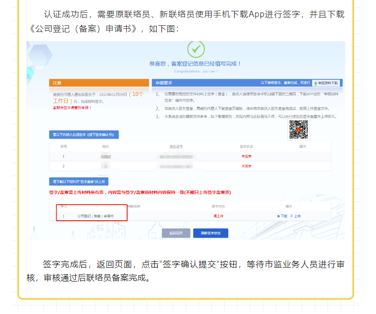
Task: Click the grey 返回首页 button
Action: point(176,233)
